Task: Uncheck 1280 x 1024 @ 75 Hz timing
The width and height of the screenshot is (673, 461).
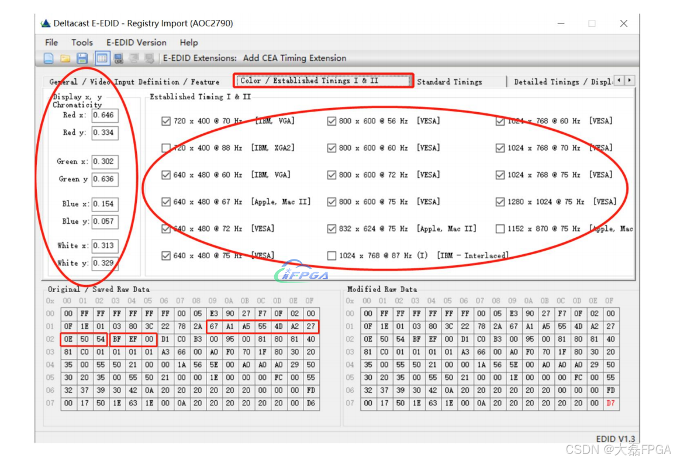Action: click(x=500, y=202)
